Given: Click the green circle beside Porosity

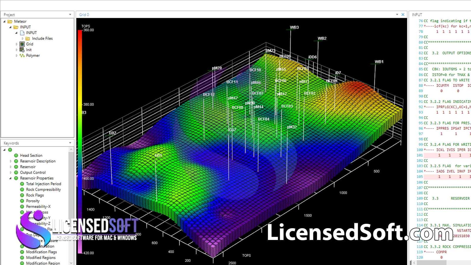Looking at the screenshot, I should click(22, 201).
